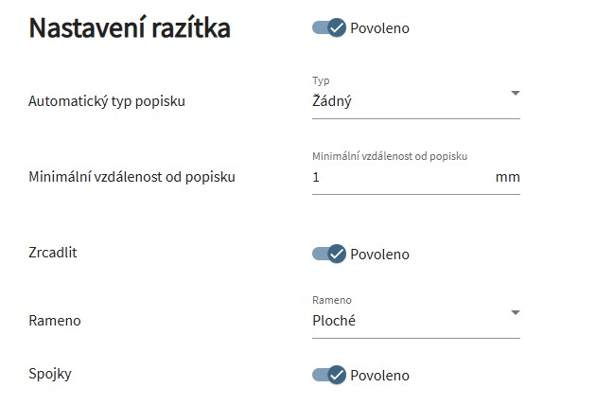Image resolution: width=596 pixels, height=405 pixels.
Task: Open the dropdown showing Žádný
Action: [x=407, y=100]
